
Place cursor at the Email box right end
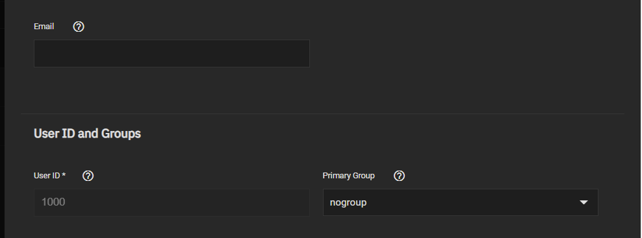(305, 54)
